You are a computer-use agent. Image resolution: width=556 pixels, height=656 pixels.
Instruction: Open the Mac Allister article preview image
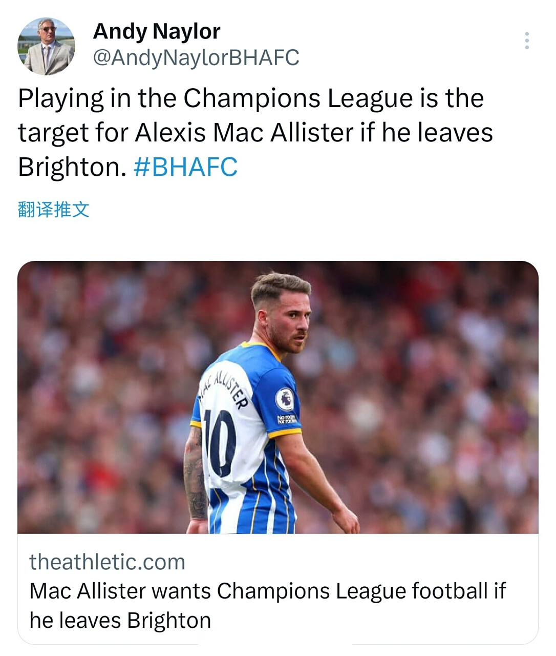point(277,397)
